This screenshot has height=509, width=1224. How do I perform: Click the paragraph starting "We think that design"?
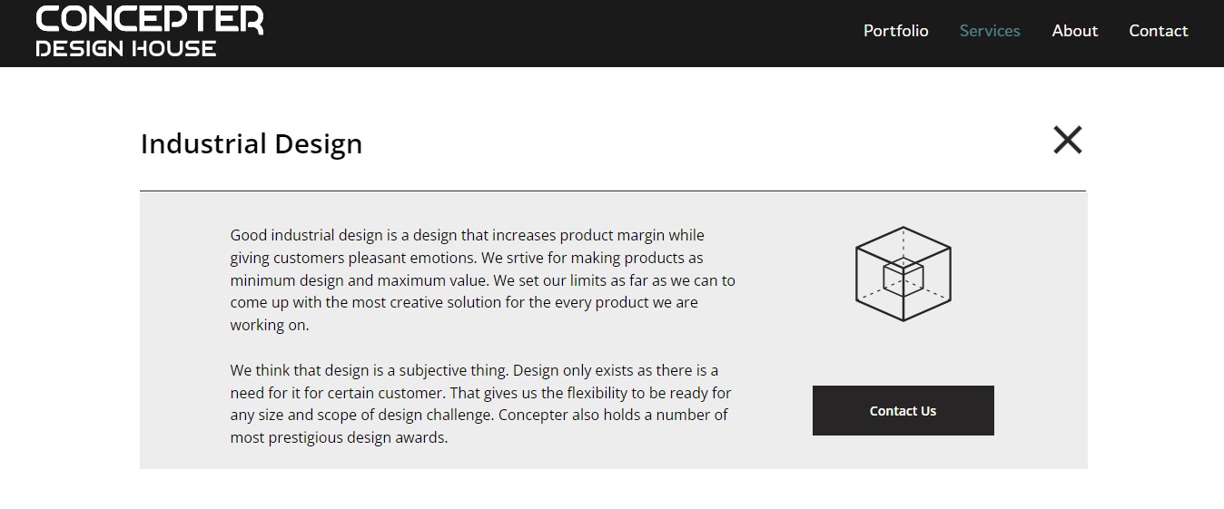(480, 404)
